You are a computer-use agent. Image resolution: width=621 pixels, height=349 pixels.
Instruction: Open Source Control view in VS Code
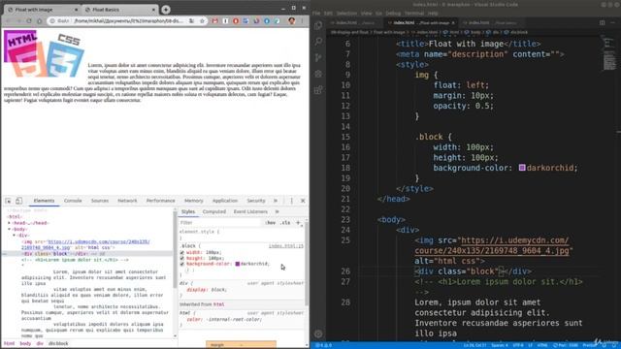(318, 58)
